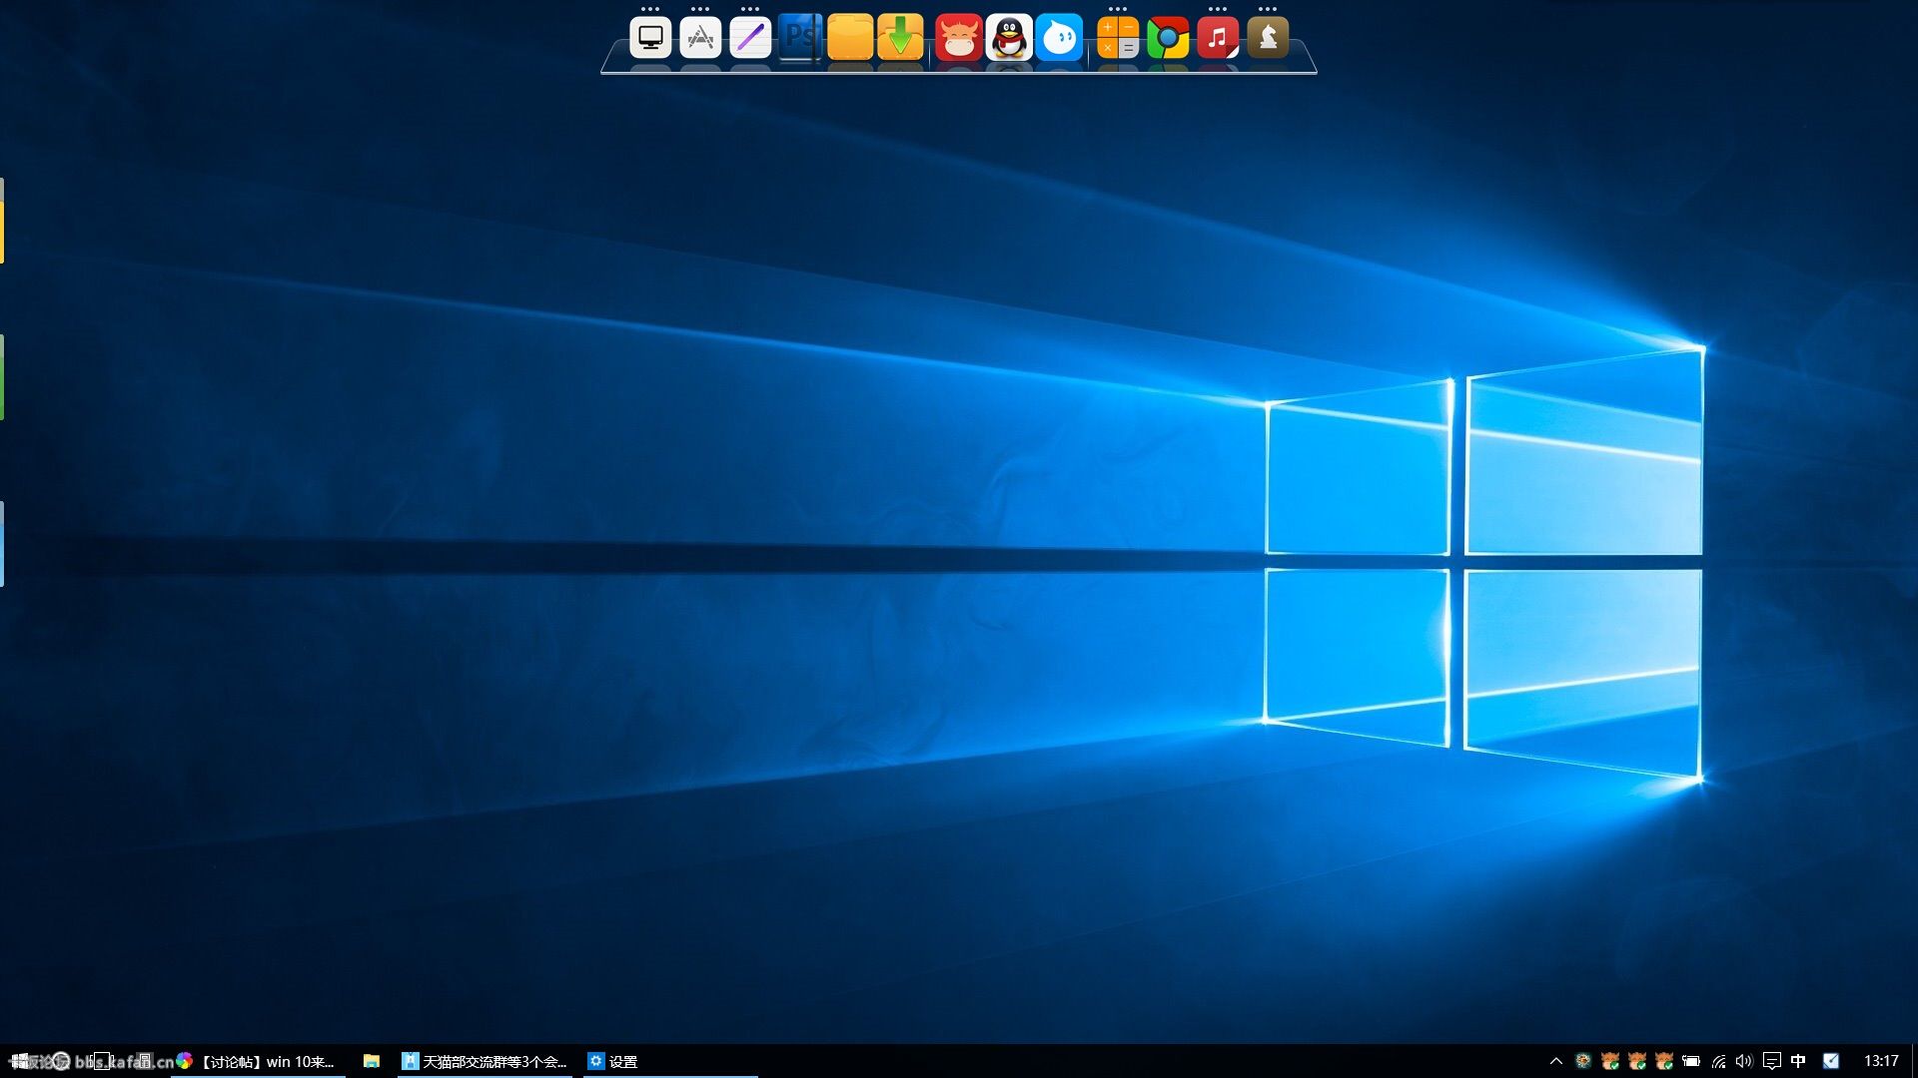Open the volume speaker tray icon
The height and width of the screenshot is (1078, 1918).
tap(1744, 1061)
